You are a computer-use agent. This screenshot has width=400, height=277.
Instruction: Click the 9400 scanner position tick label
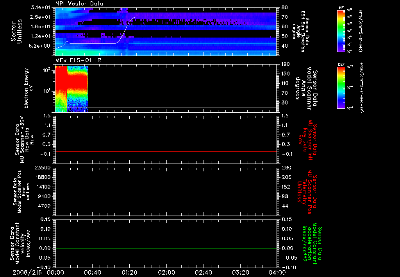click(45, 196)
